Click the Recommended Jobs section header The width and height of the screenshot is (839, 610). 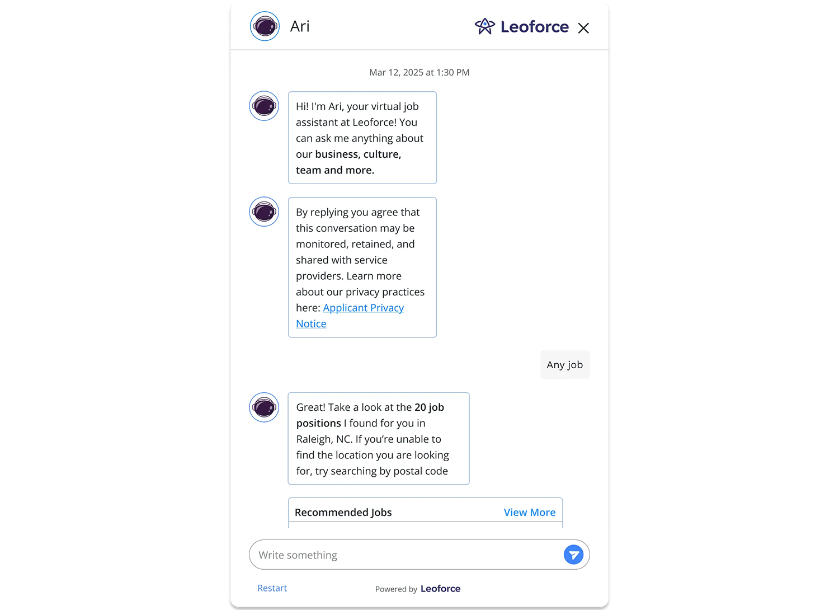[x=343, y=512]
